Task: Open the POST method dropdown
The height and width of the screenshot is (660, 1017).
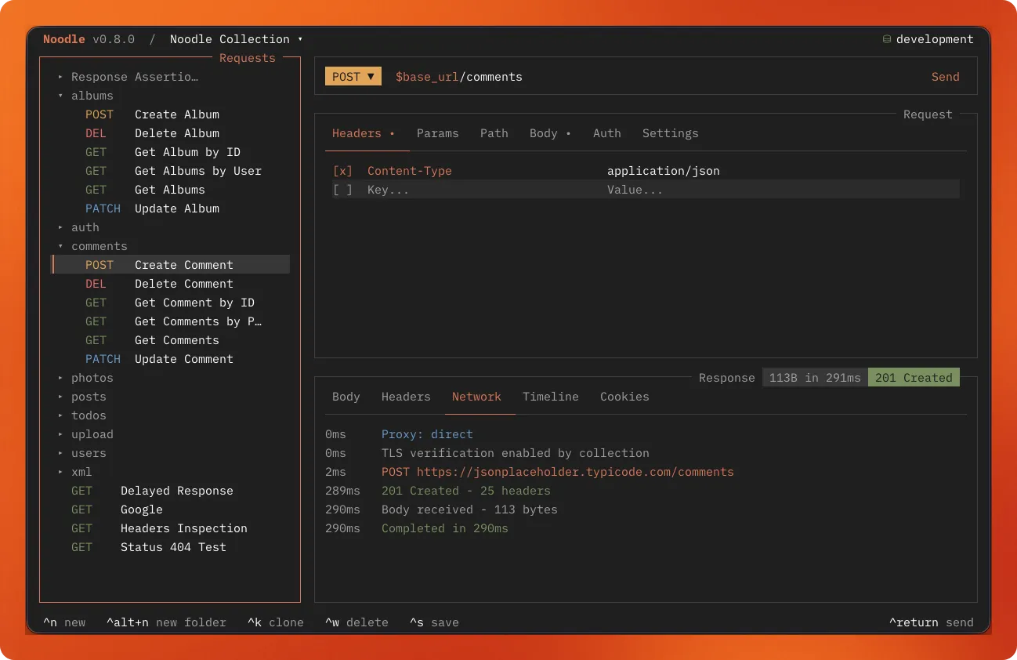Action: pos(353,77)
